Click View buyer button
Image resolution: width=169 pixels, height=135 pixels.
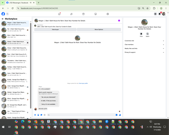[x=55, y=29]
